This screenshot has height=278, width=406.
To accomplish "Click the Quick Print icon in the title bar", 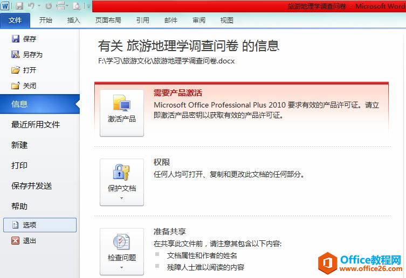I will point(61,6).
